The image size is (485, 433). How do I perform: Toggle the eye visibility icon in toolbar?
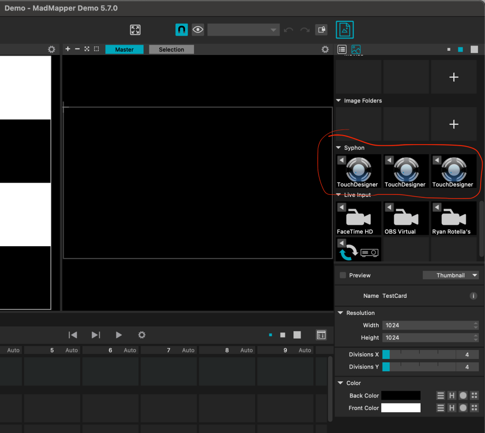[198, 30]
